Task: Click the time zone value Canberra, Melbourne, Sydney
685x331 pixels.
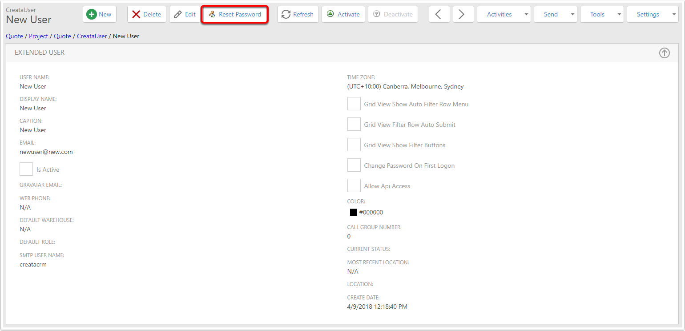Action: pos(405,86)
